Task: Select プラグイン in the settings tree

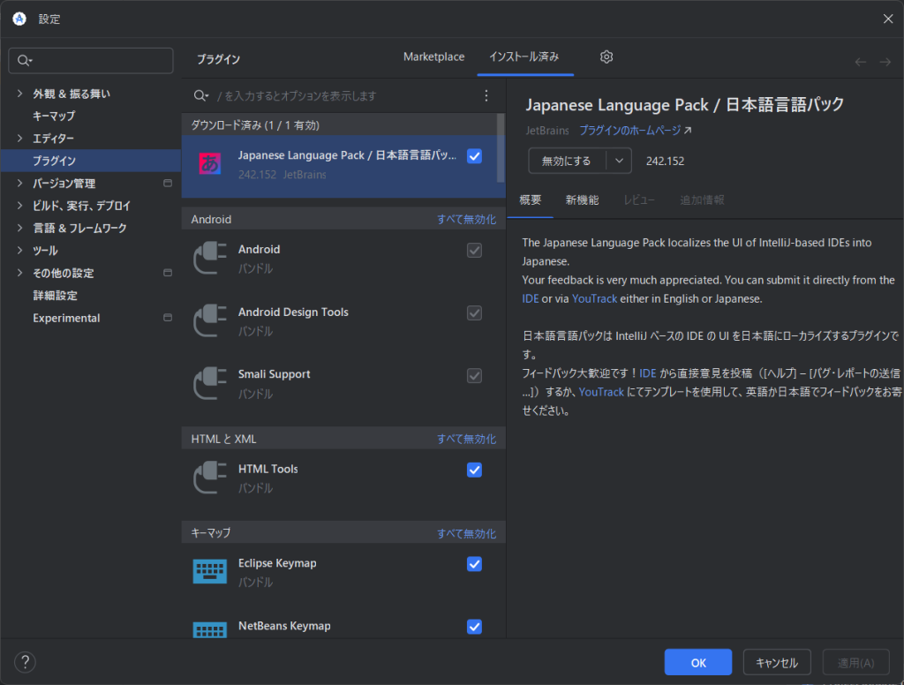Action: click(x=91, y=161)
